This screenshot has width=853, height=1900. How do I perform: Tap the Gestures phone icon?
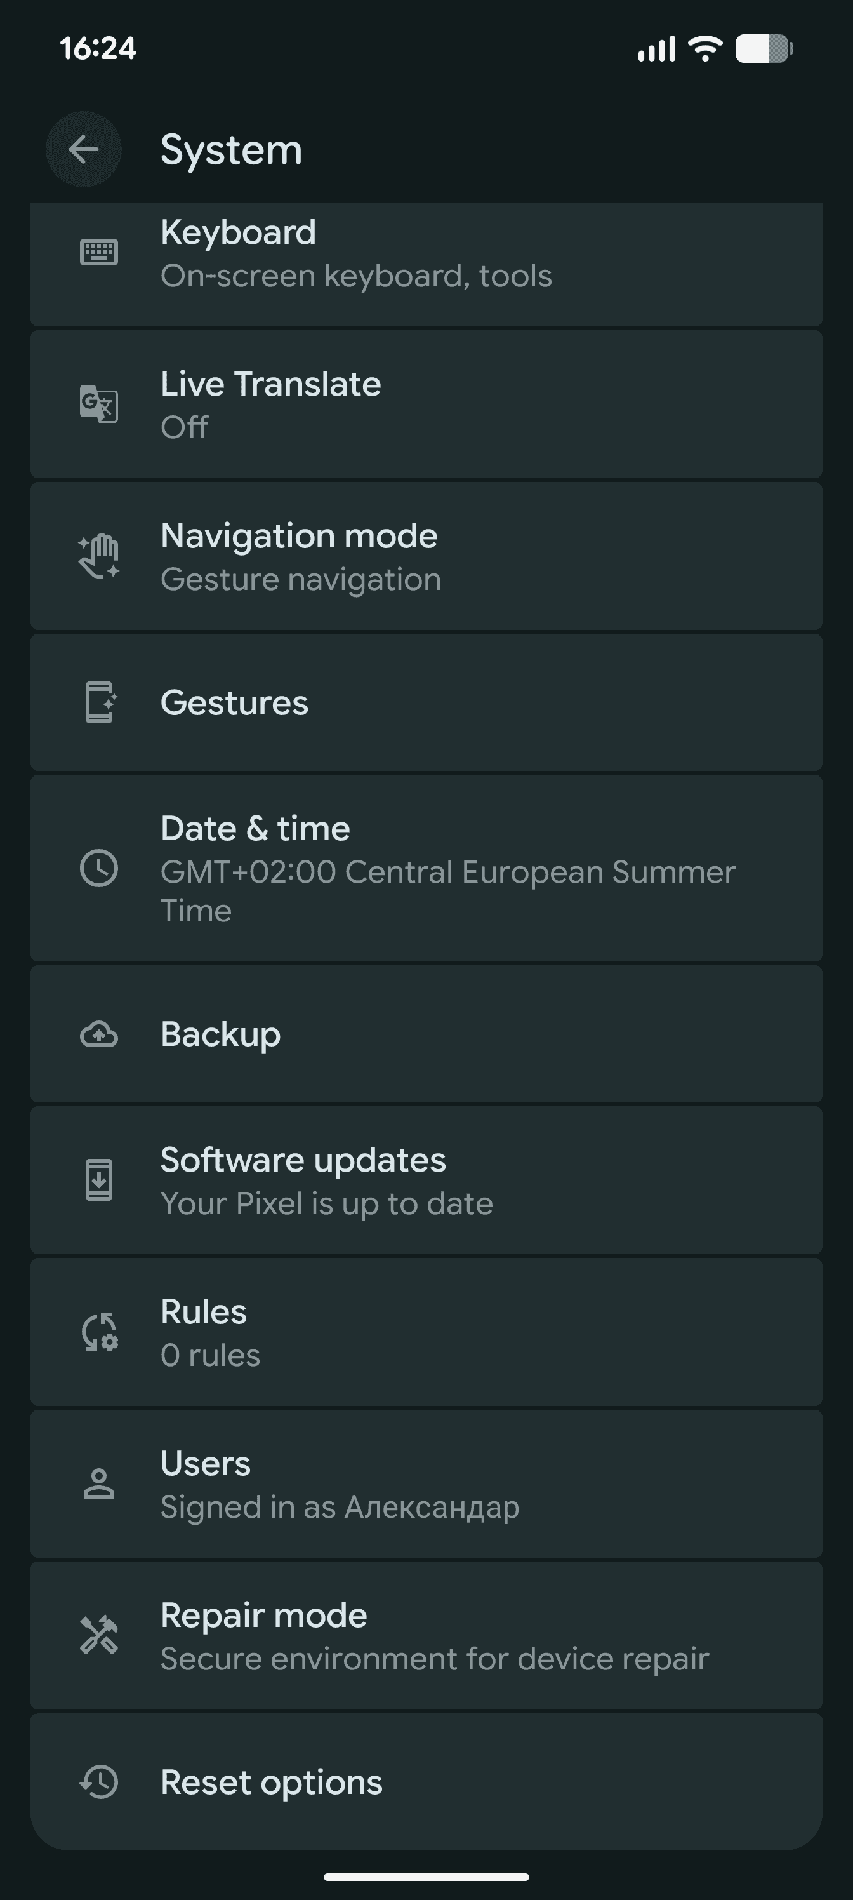(x=99, y=702)
